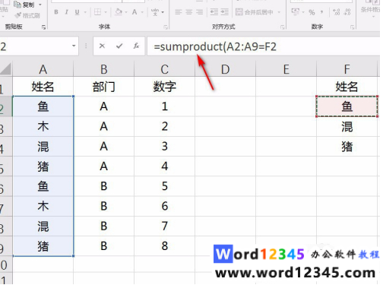Click cell C2 containing 1
This screenshot has height=285, width=383.
click(x=165, y=106)
